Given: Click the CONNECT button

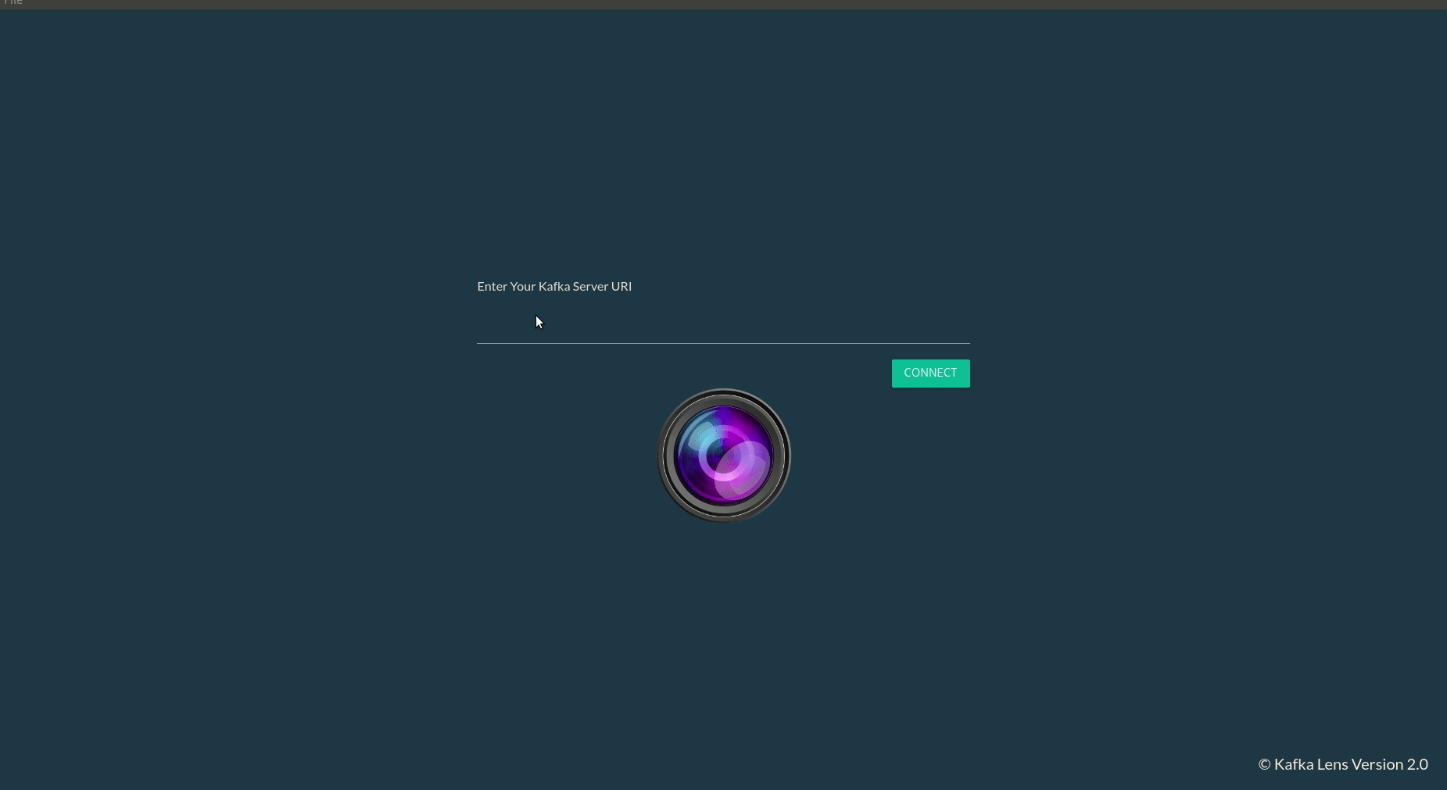Looking at the screenshot, I should tap(930, 374).
